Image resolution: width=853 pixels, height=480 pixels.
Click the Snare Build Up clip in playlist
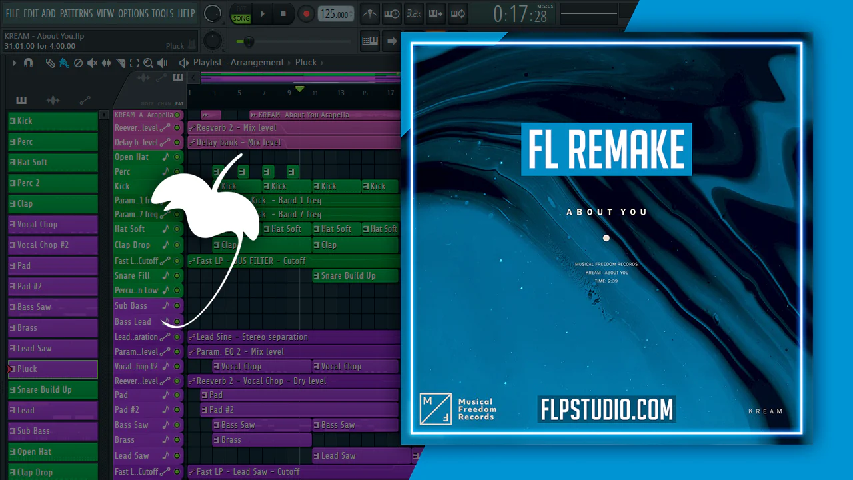tap(355, 276)
